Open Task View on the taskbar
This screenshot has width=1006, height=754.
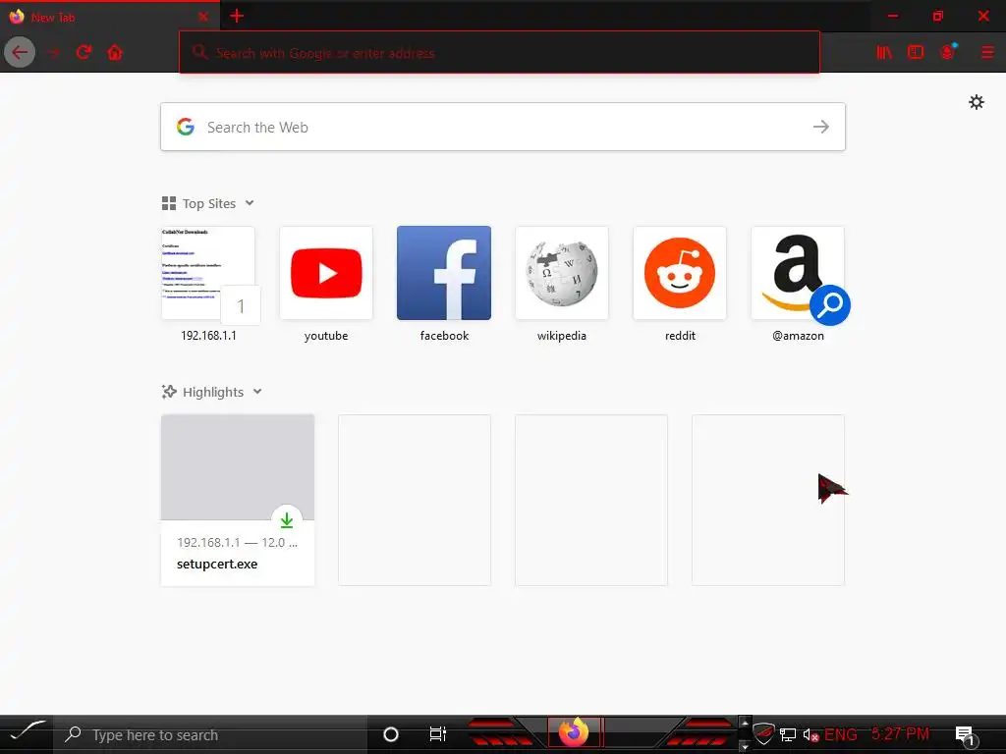click(437, 734)
